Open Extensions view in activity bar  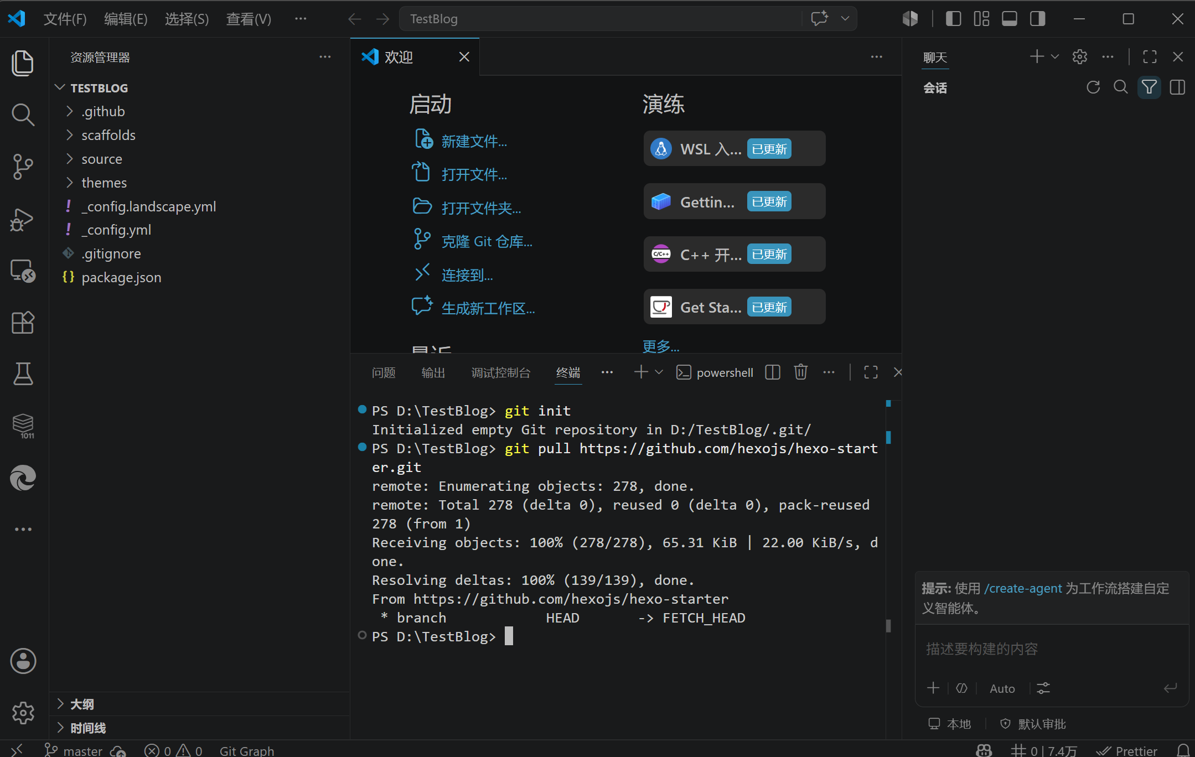coord(23,322)
